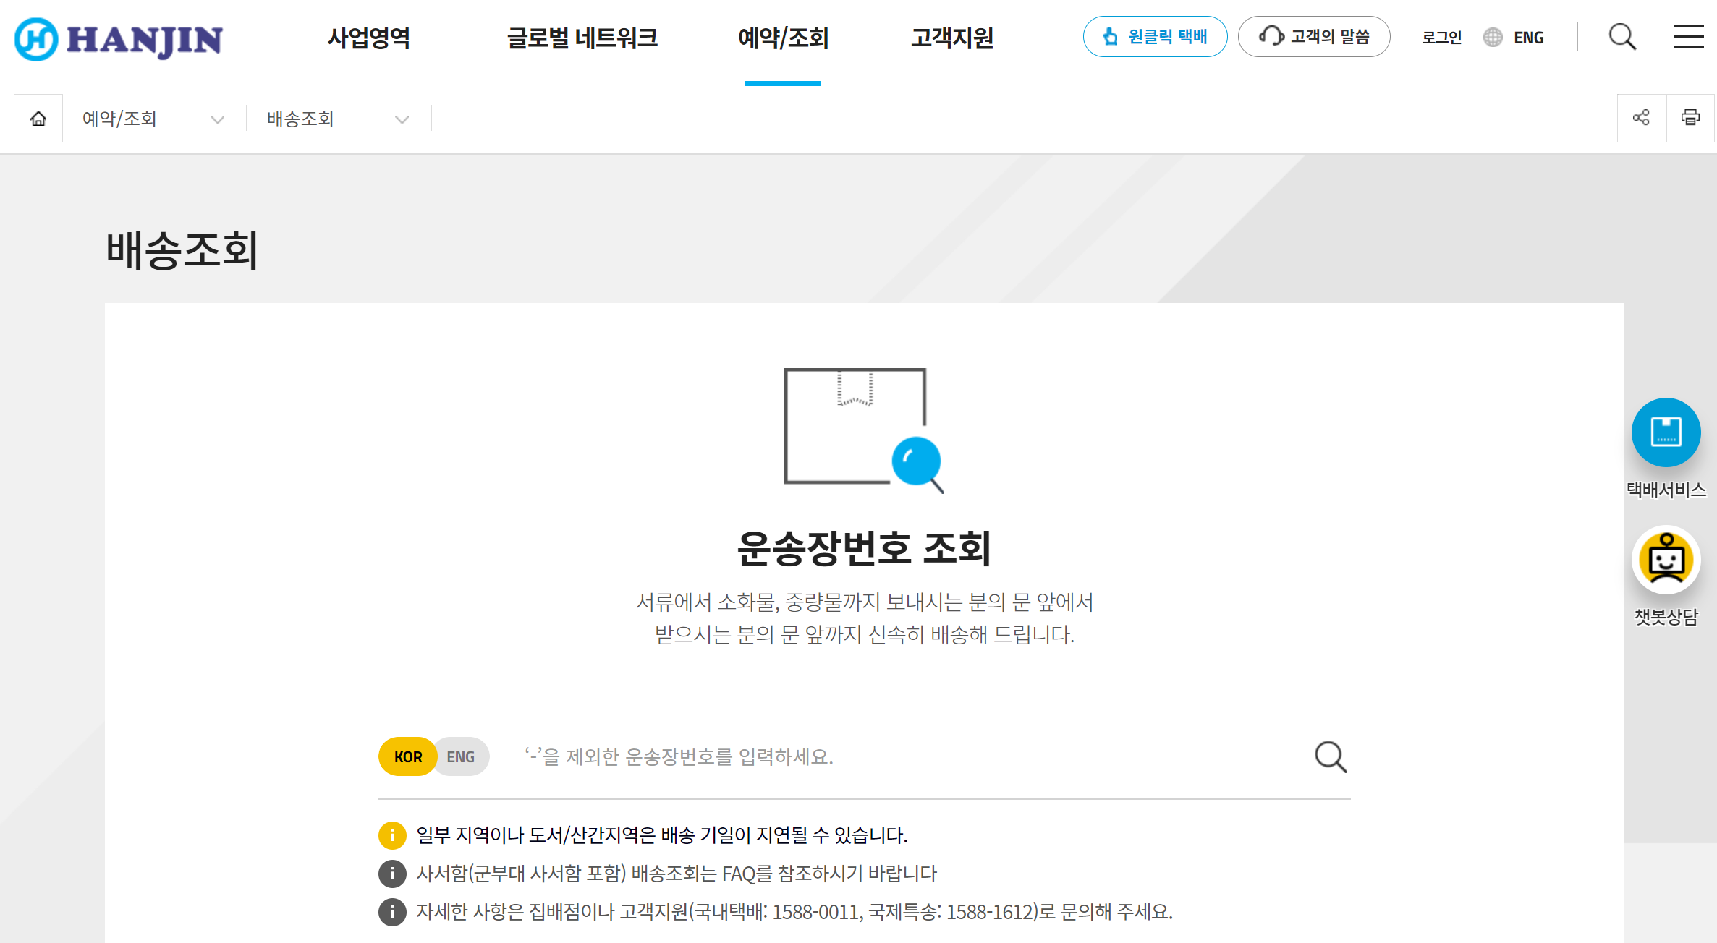Expand the 배송조회 breadcrumb dropdown

click(x=402, y=118)
